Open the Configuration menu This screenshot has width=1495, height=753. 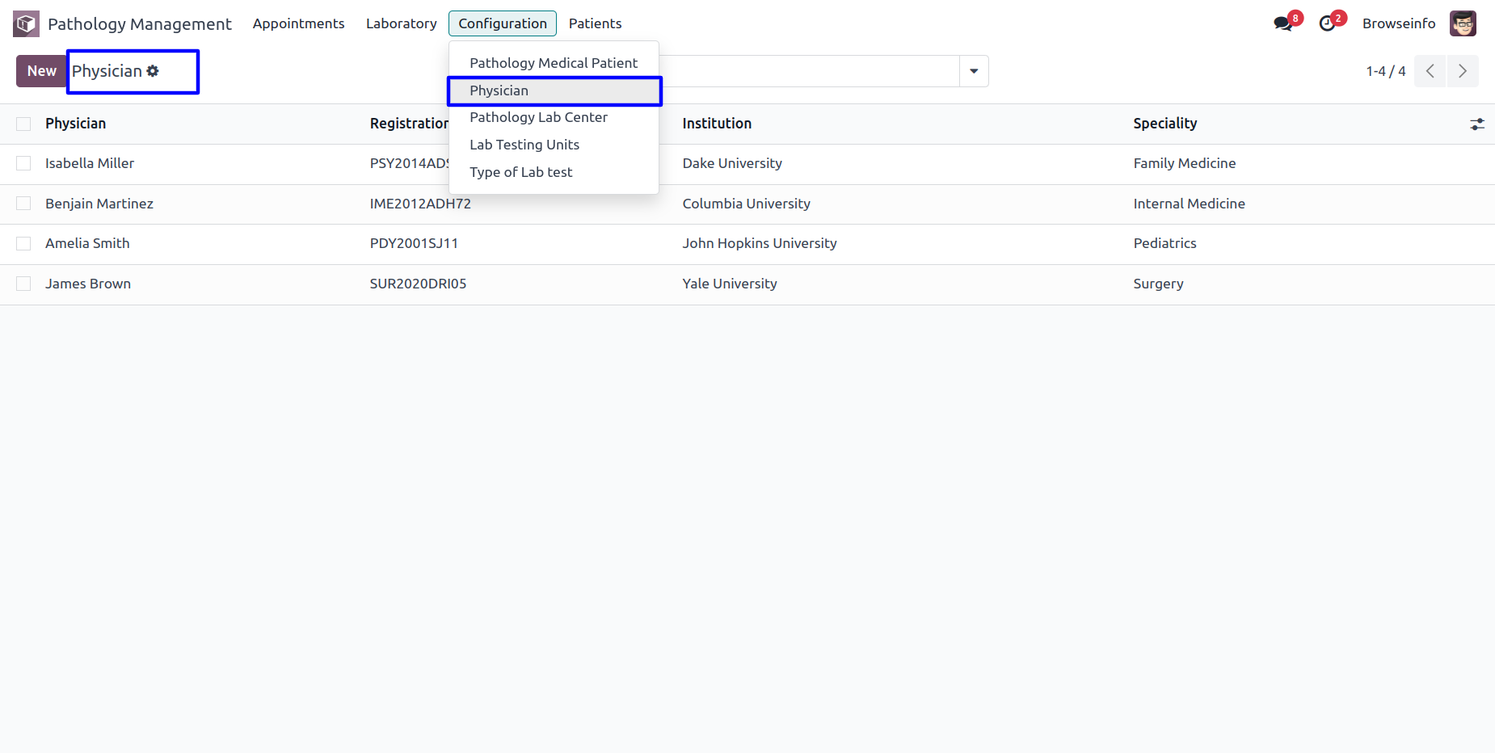(503, 23)
